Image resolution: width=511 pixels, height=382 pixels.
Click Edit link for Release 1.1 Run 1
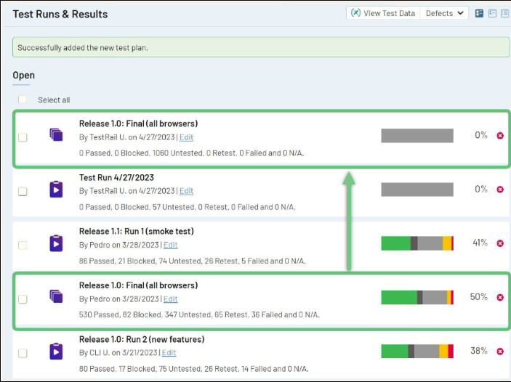click(x=170, y=245)
